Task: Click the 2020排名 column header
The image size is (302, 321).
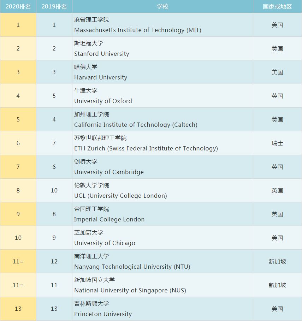Action: tap(18, 6)
